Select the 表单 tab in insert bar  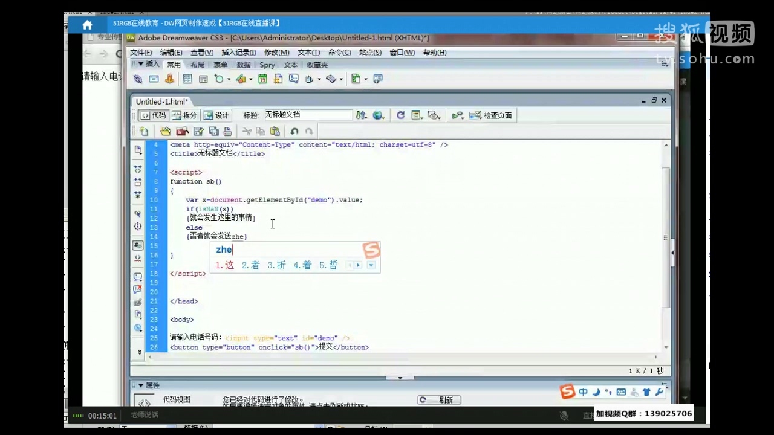[220, 65]
